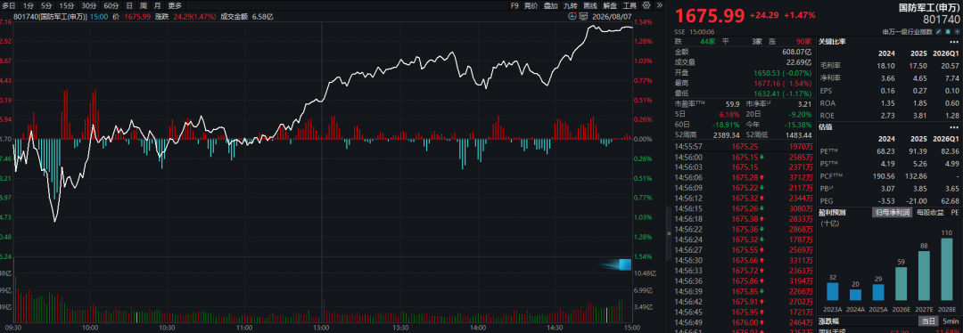Switch to the 日 daily chart

coord(129,5)
